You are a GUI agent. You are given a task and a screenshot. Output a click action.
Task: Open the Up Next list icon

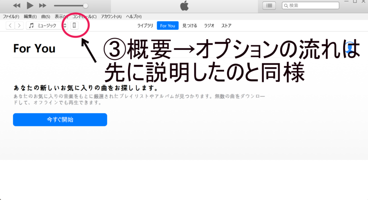click(269, 5)
